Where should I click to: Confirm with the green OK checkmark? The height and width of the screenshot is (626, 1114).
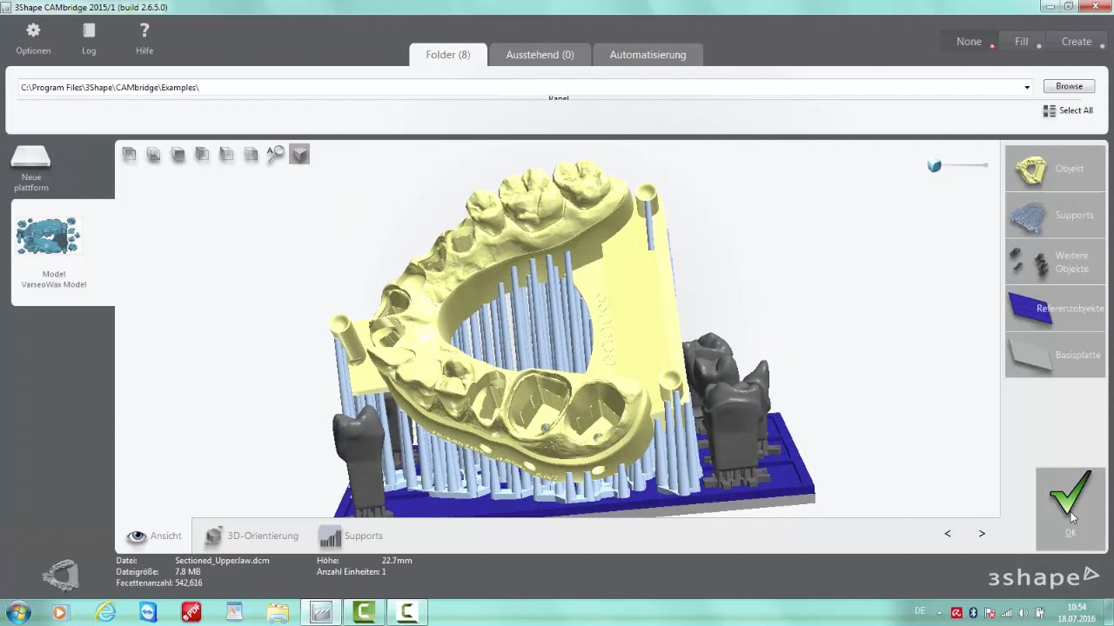tap(1070, 509)
